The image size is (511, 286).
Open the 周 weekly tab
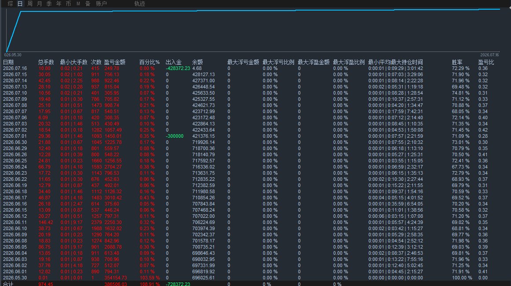(x=29, y=4)
